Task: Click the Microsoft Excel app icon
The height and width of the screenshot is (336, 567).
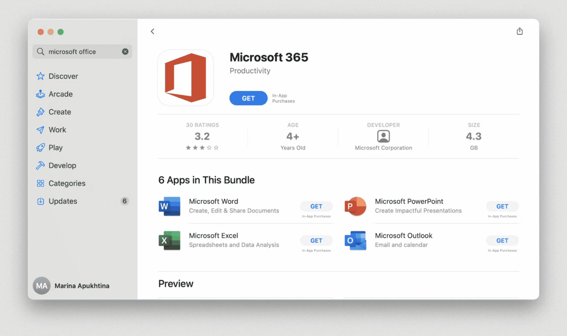Action: click(x=169, y=240)
